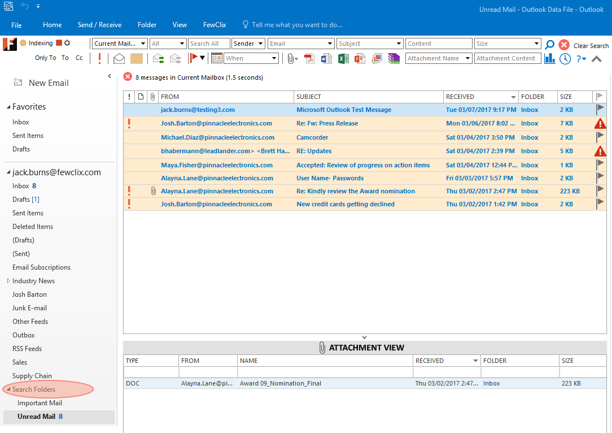This screenshot has height=433, width=612.
Task: Toggle the To recipient filter
Action: (65, 58)
